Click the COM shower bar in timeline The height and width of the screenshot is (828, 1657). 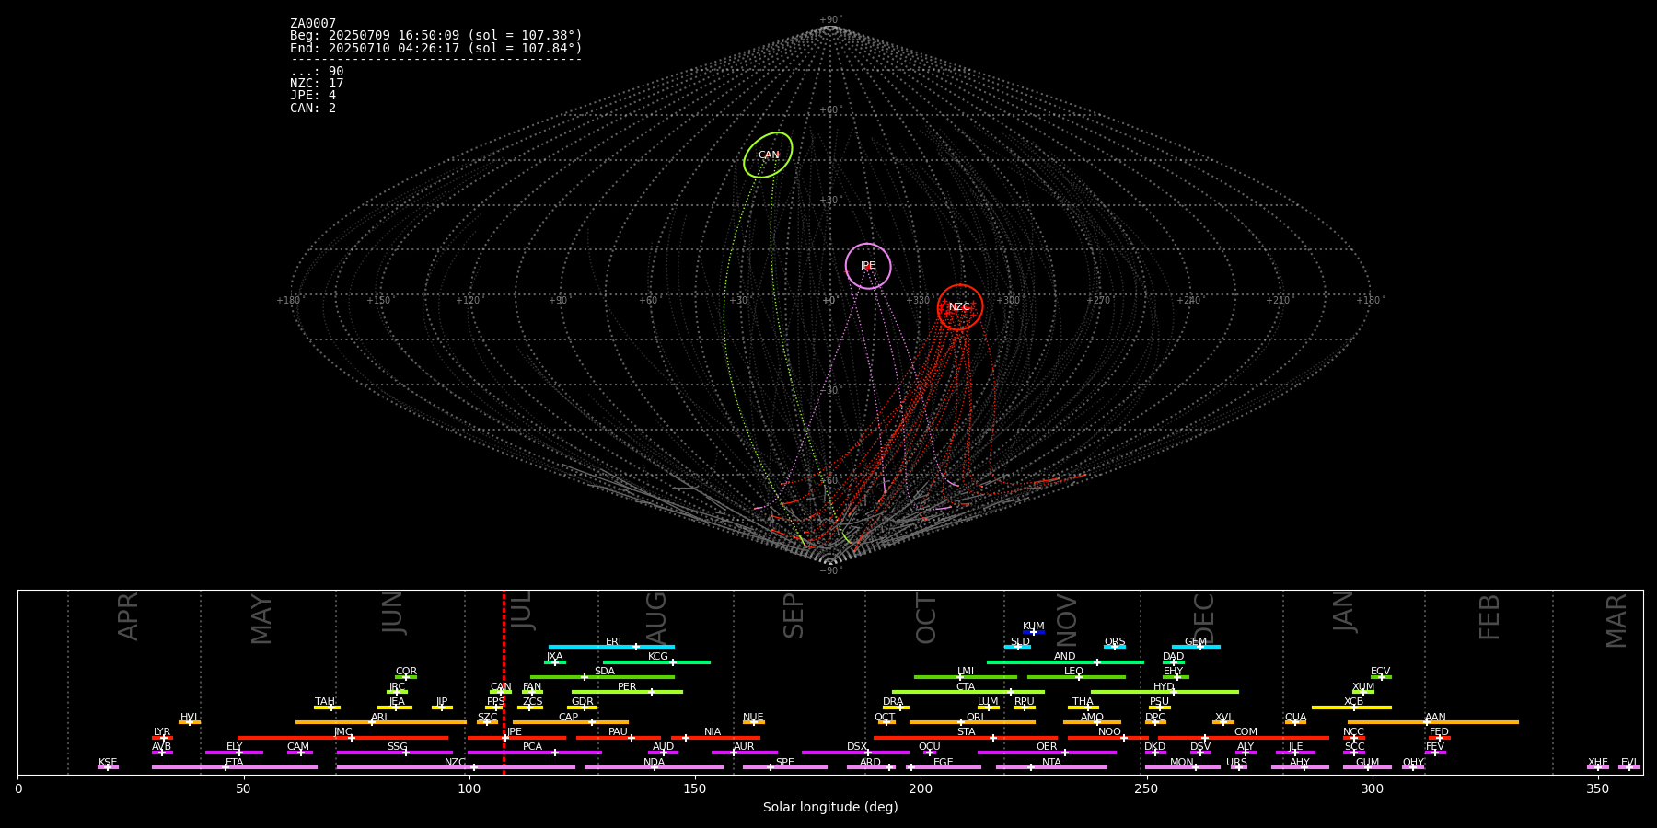click(x=1244, y=738)
